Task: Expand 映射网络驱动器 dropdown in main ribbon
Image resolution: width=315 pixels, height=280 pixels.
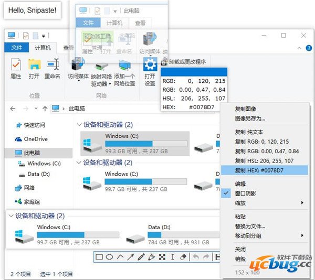Action: pos(110,84)
